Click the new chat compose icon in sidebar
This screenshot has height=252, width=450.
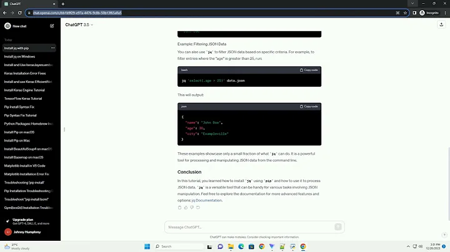(52, 26)
